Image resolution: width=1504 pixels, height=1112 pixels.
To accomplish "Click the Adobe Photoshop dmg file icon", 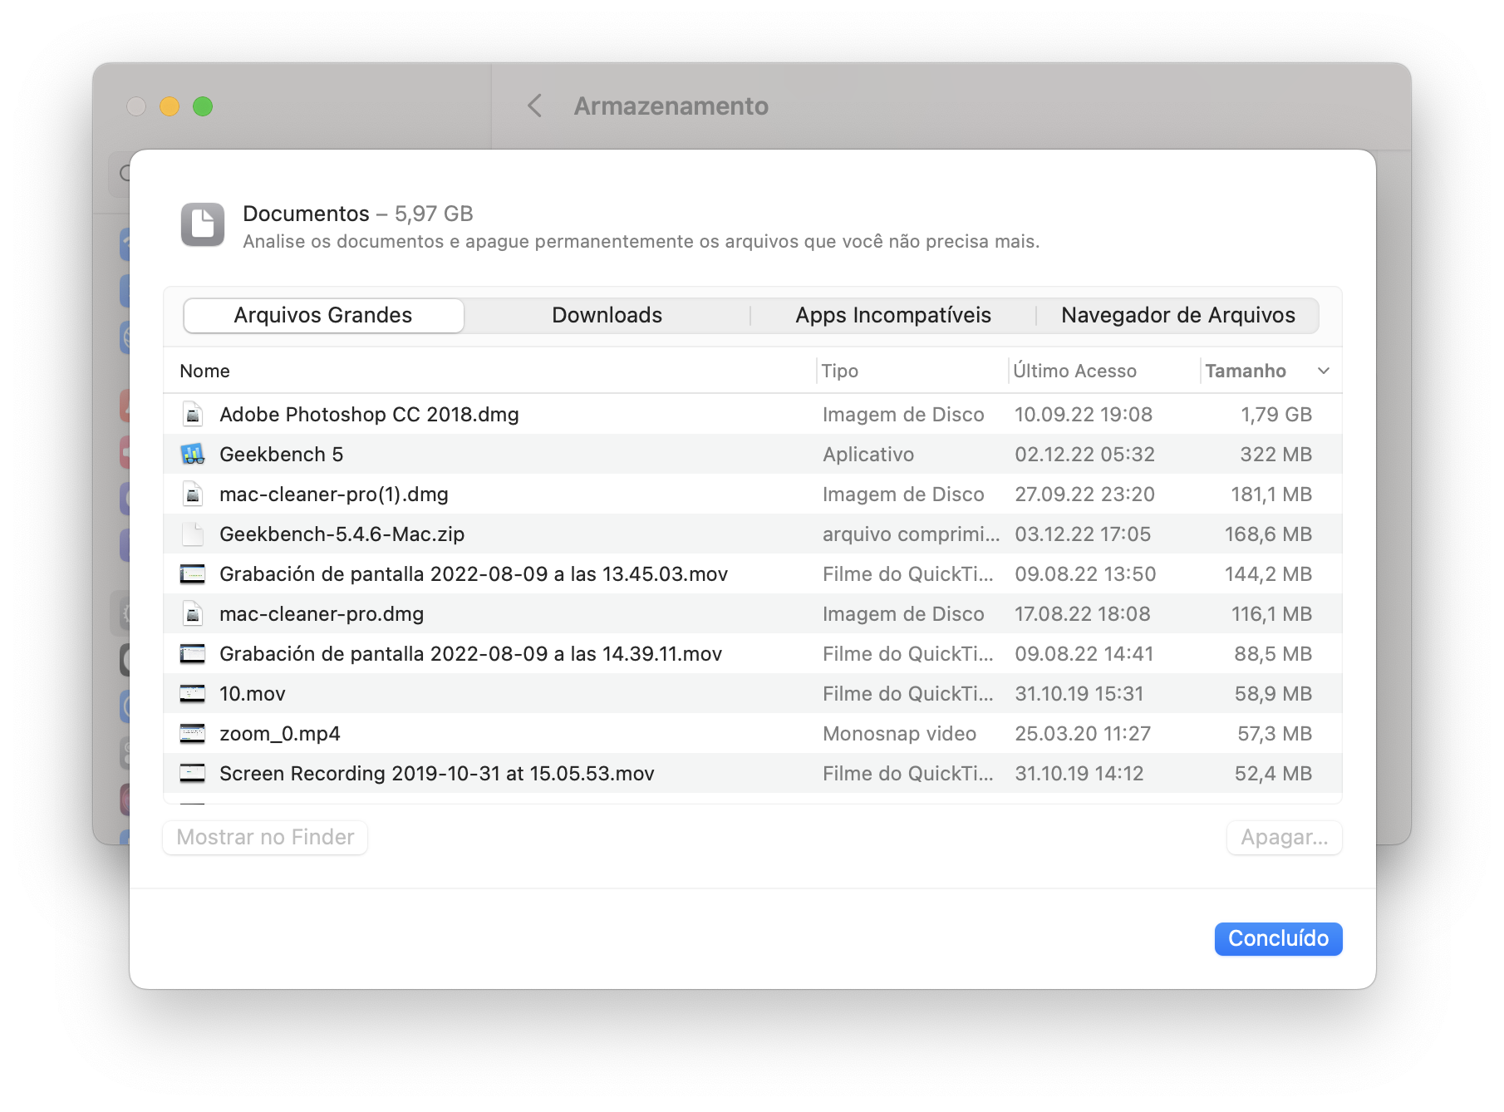I will point(193,414).
